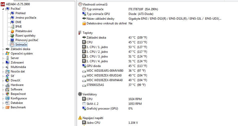Viewport: 238px width, 126px height.
Task: Expand the Databáze tree node
Action: [x=3, y=103]
